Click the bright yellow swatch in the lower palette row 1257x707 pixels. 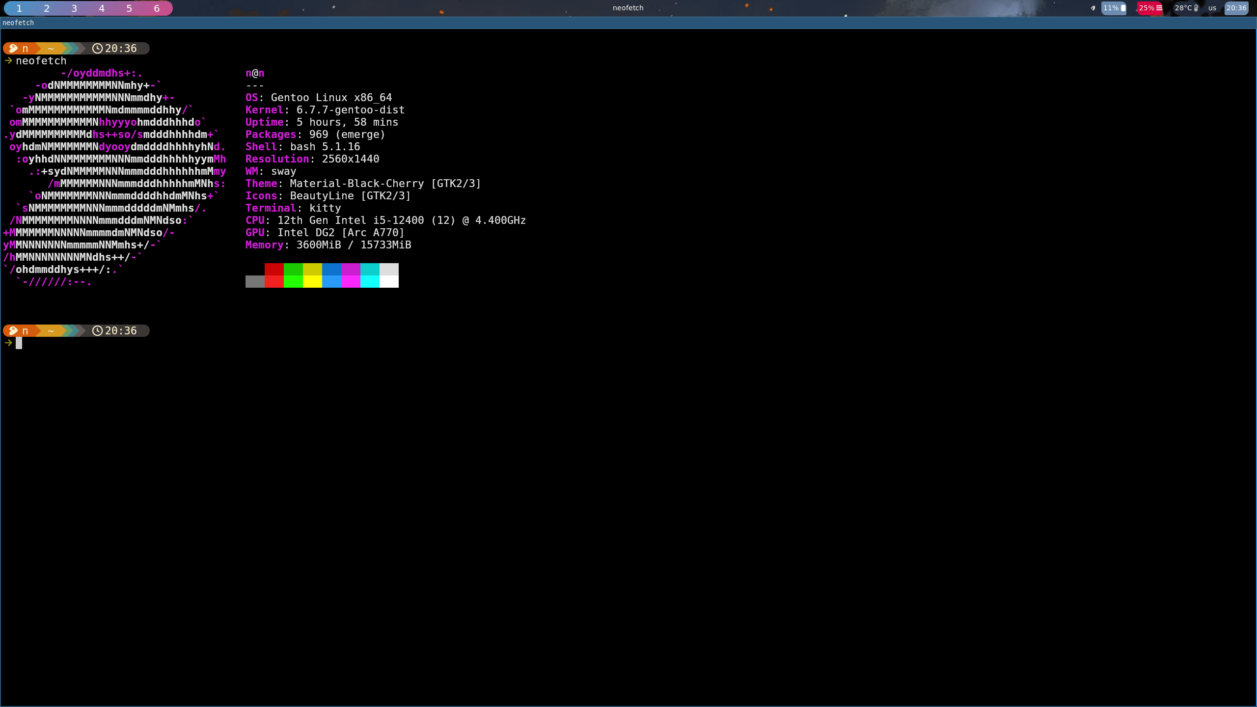[312, 281]
